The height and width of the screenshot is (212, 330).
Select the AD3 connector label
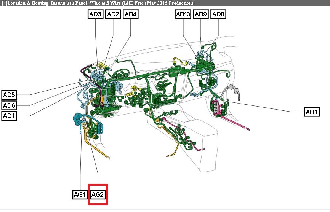tap(95, 14)
